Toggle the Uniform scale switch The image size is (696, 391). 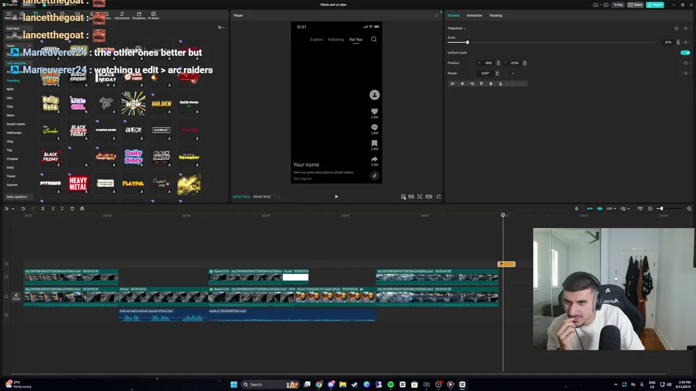pyautogui.click(x=685, y=53)
